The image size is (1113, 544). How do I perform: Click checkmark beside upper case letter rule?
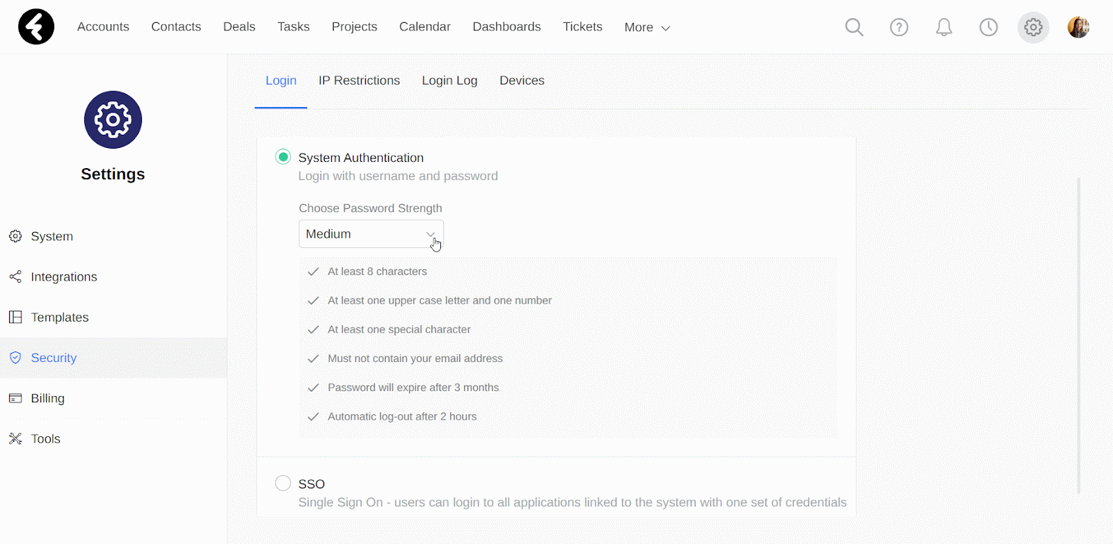click(313, 301)
